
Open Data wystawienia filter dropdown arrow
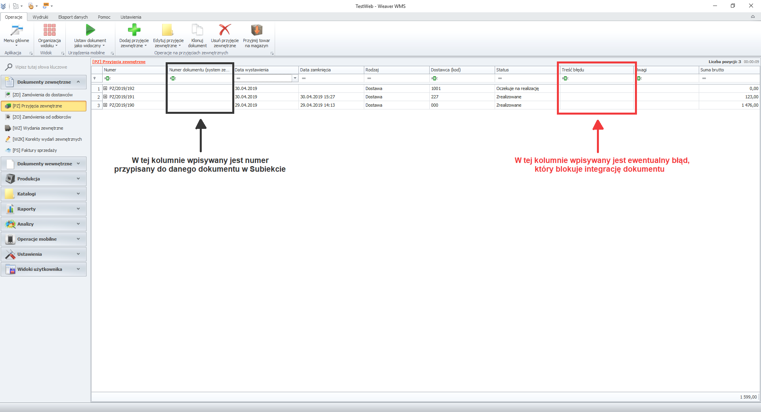pos(295,79)
